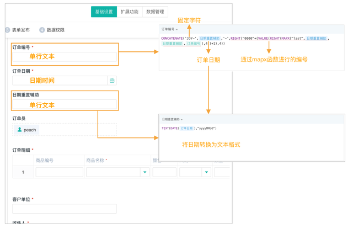Open the 扩展功能 tab
Screen dimensions: 353x228
point(130,12)
